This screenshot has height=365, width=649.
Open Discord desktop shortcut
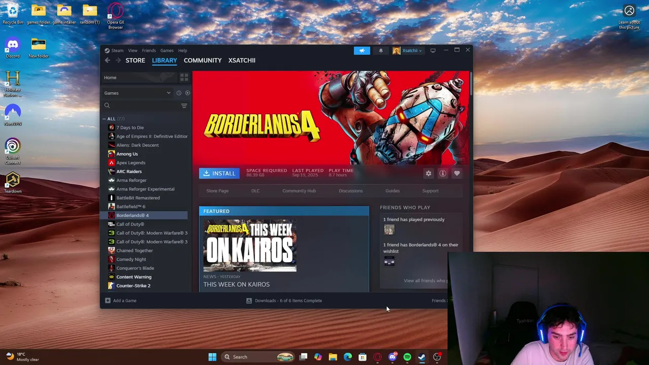click(13, 48)
